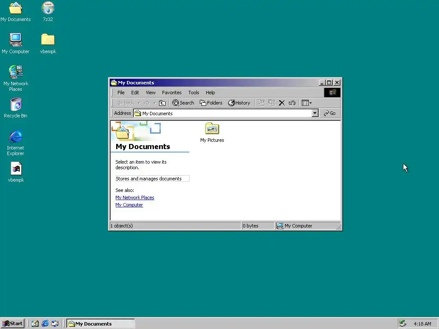Launch Outlook Express from quick launch
Screen dimensions: 439x329
pyautogui.click(x=55, y=324)
